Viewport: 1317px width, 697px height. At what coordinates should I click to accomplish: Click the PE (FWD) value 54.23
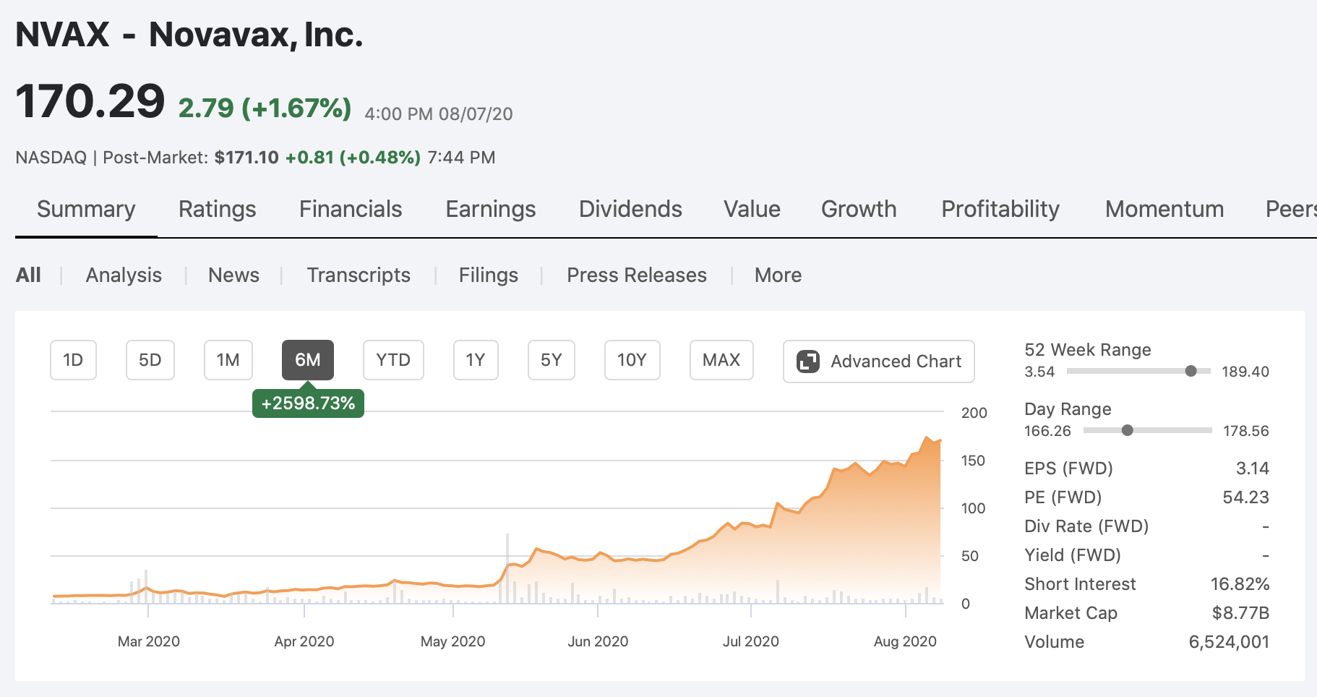click(x=1245, y=497)
